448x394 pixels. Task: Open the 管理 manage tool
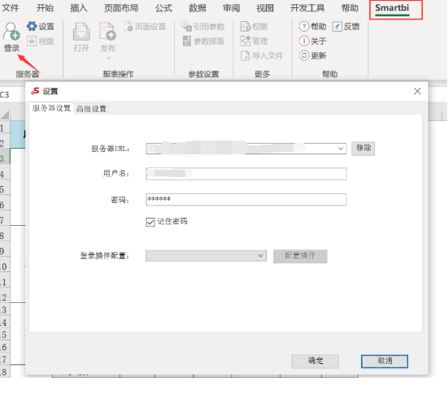pos(254,41)
